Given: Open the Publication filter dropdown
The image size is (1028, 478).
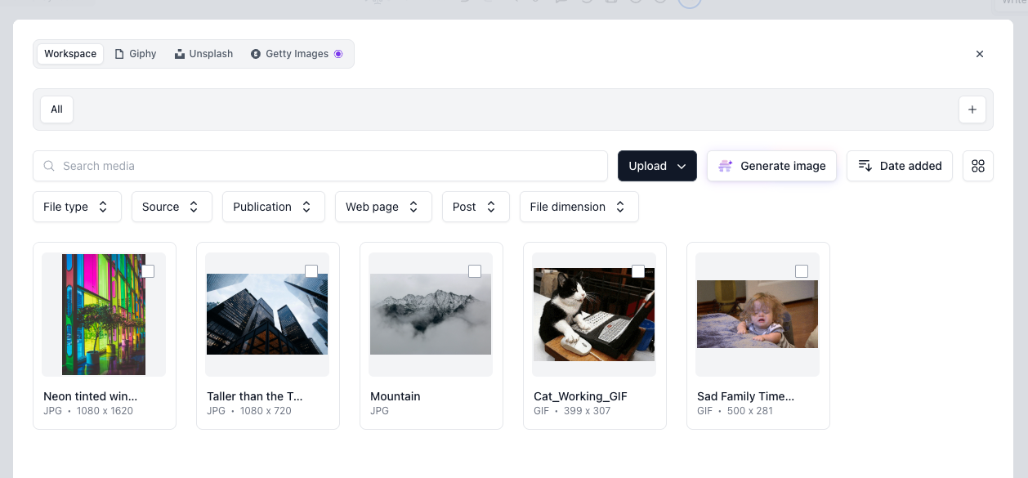Looking at the screenshot, I should coord(273,207).
